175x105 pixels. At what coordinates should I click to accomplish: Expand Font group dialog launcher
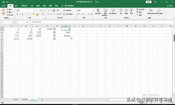(x=45, y=18)
